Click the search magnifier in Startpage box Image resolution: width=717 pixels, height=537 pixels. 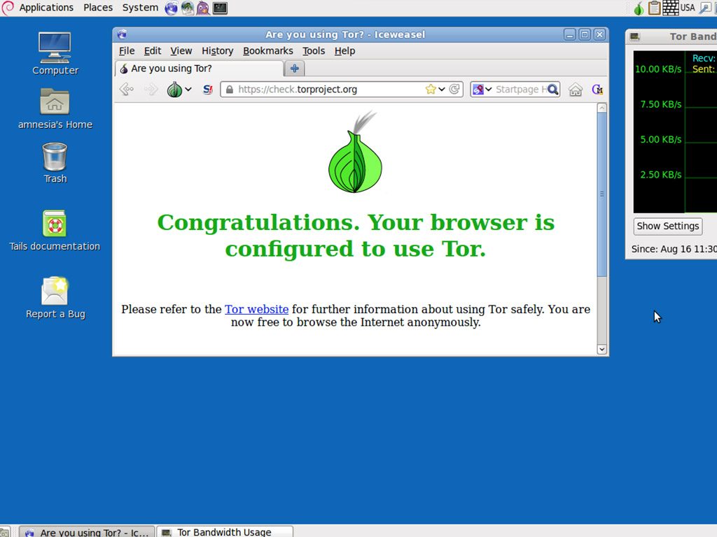pyautogui.click(x=552, y=89)
